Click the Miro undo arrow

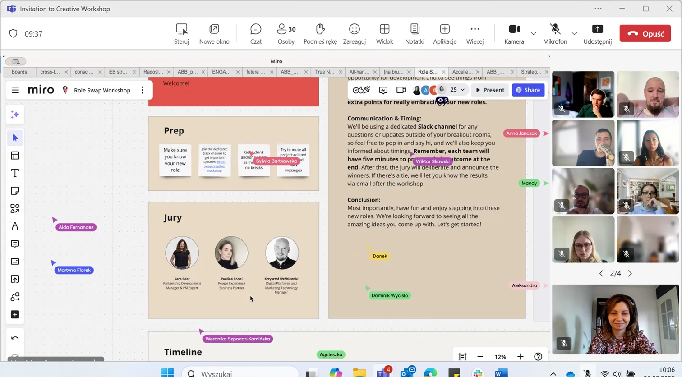tap(15, 338)
